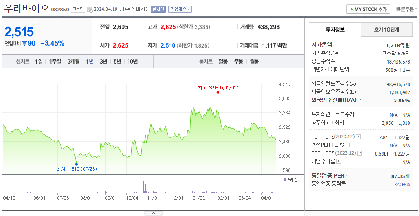Click the 거래대금 value 1,117 백만

(x=274, y=46)
